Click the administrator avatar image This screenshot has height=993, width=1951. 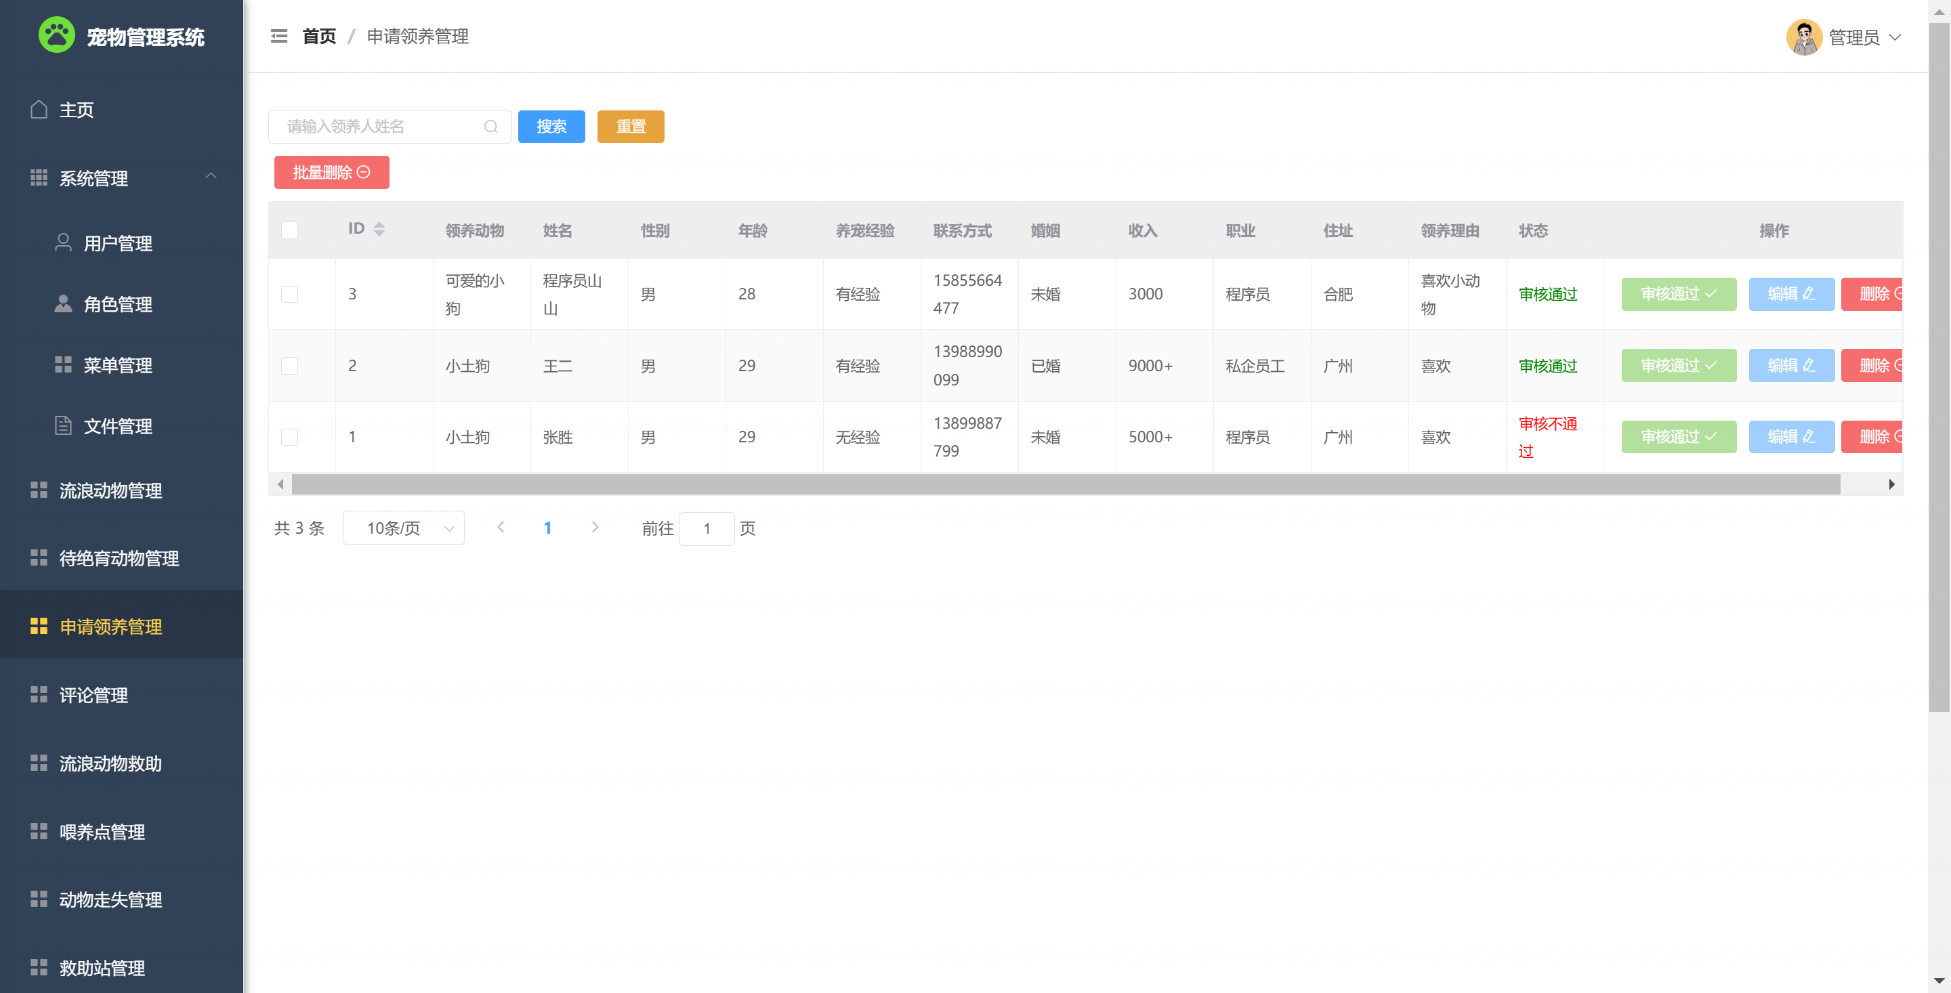(1803, 37)
